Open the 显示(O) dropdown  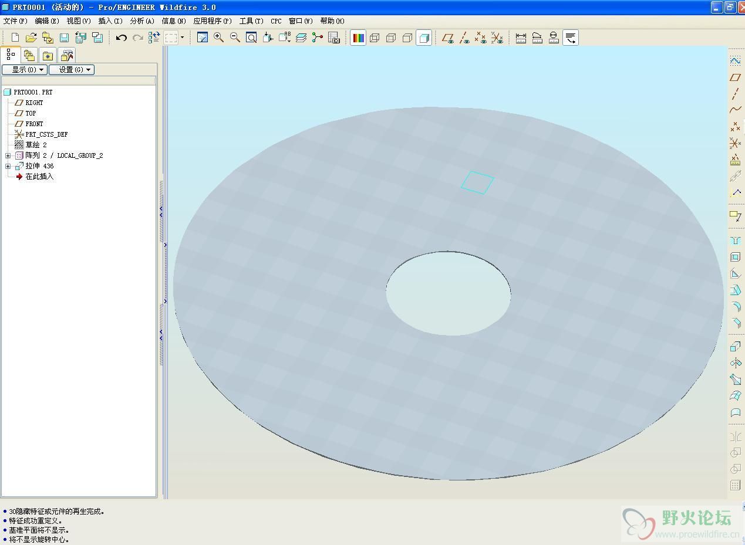coord(24,69)
